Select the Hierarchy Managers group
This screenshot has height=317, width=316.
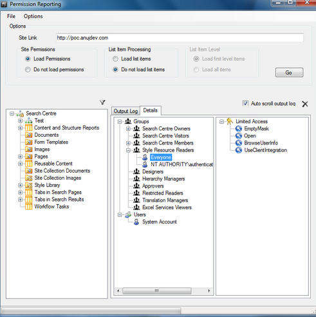(x=163, y=179)
